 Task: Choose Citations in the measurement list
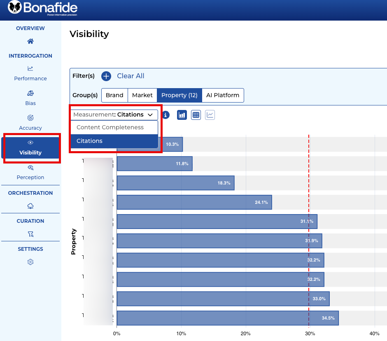click(x=89, y=141)
